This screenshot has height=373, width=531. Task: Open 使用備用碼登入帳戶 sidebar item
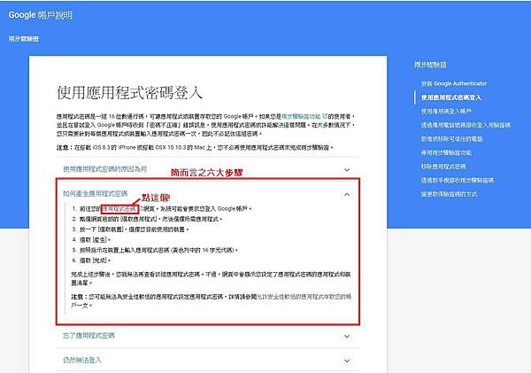(x=446, y=112)
